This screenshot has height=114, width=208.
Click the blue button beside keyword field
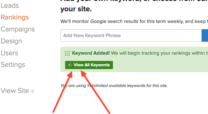205,35
